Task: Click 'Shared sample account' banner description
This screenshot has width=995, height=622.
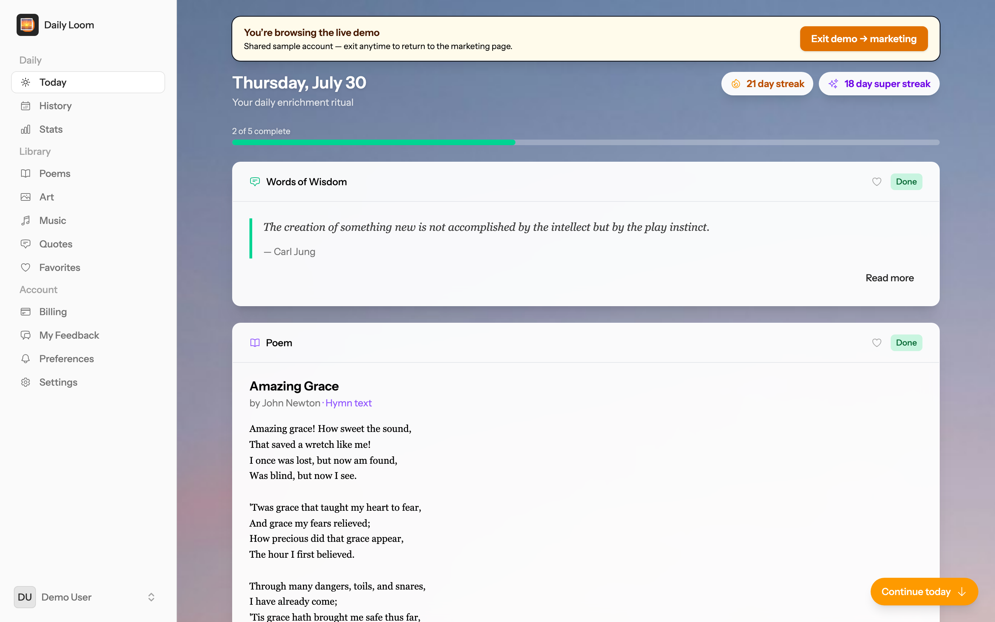Action: 378,46
